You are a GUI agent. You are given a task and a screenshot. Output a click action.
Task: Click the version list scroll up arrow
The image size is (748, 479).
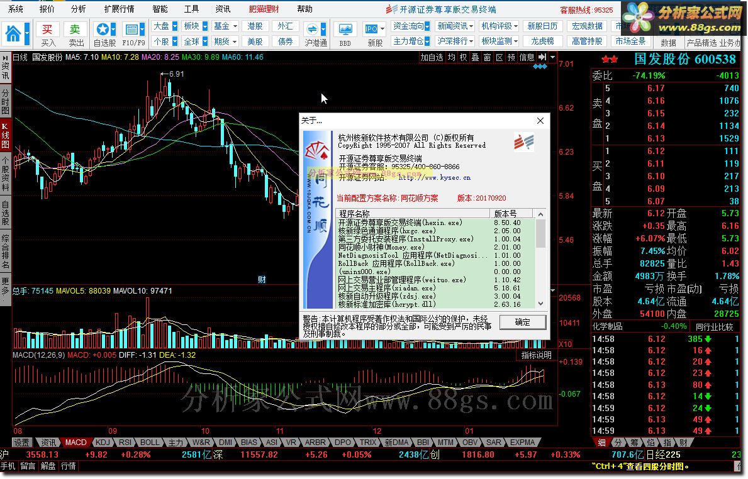pos(540,214)
